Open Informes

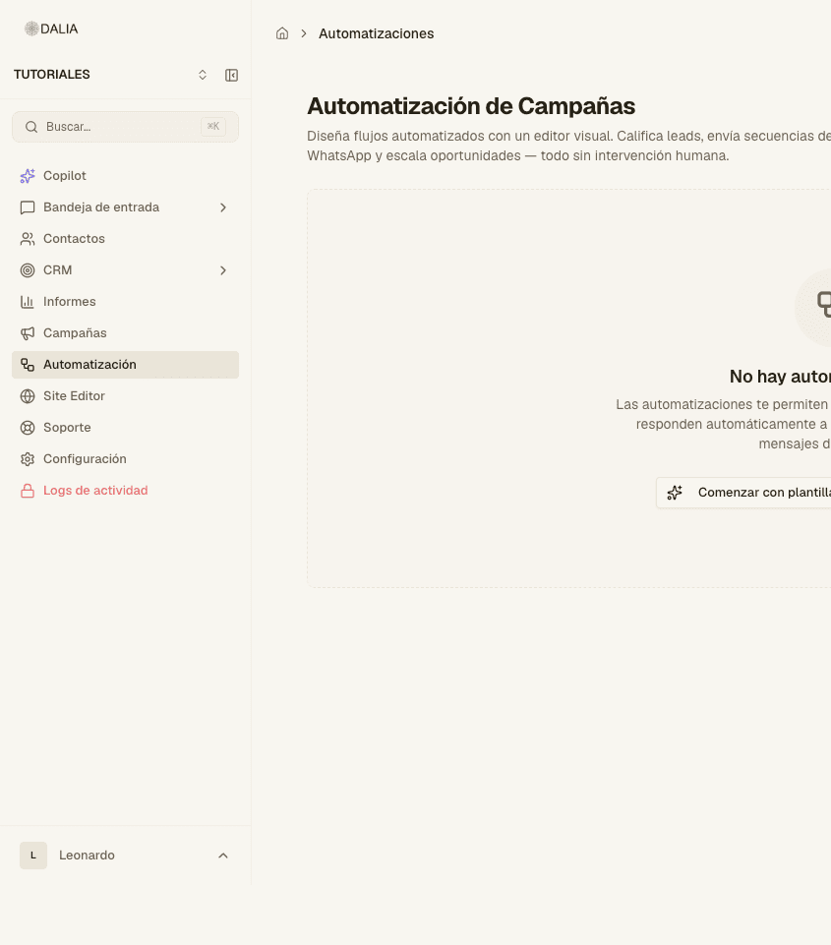125,301
